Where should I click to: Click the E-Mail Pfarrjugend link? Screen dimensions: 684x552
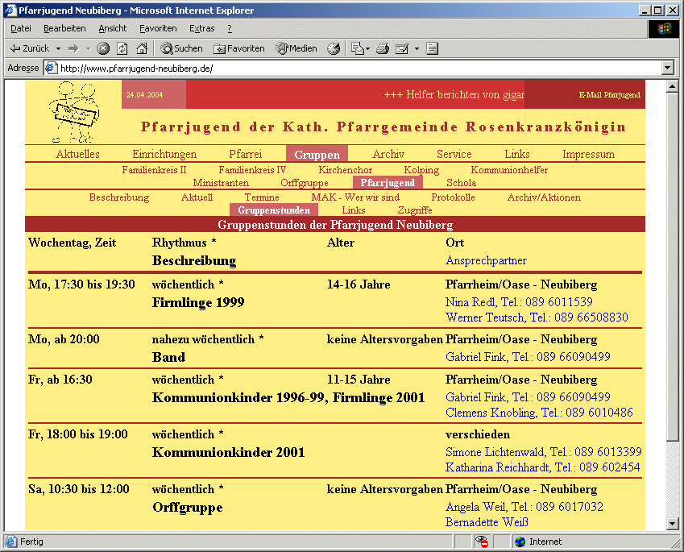(x=609, y=95)
